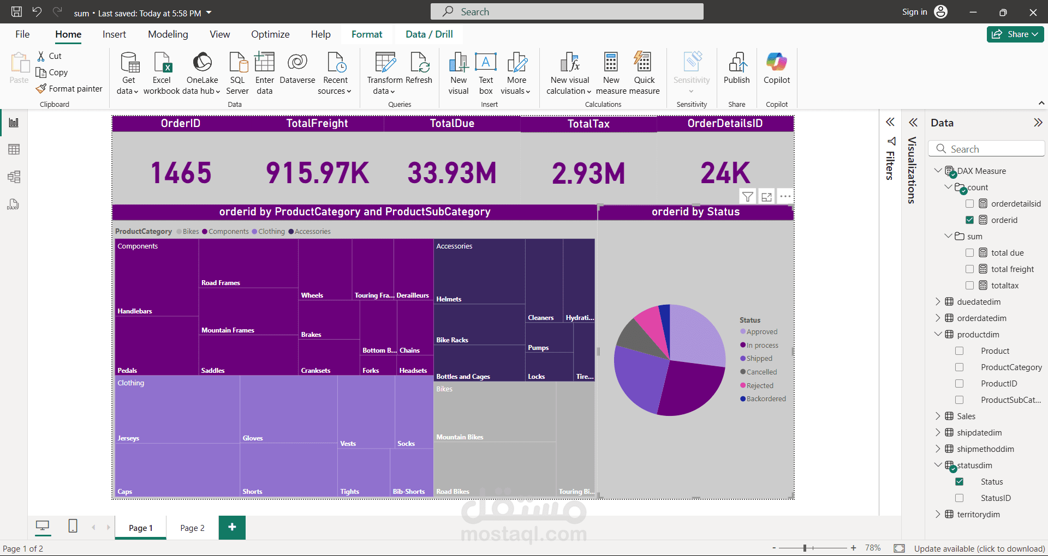Click the Undo arrow icon
The width and height of the screenshot is (1048, 556).
[37, 11]
